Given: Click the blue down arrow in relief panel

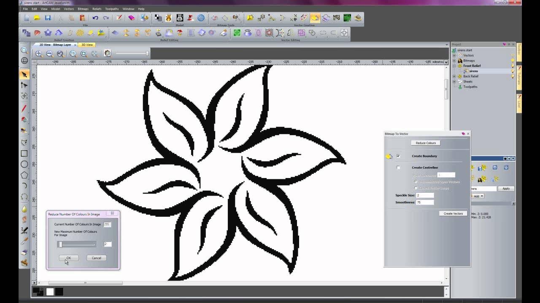Looking at the screenshot, I should (506, 167).
